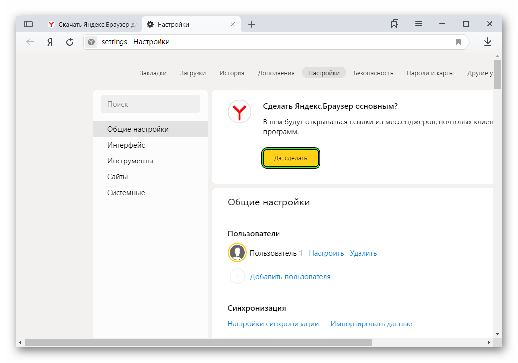Open the Закладки section
The image size is (518, 363).
click(x=153, y=73)
